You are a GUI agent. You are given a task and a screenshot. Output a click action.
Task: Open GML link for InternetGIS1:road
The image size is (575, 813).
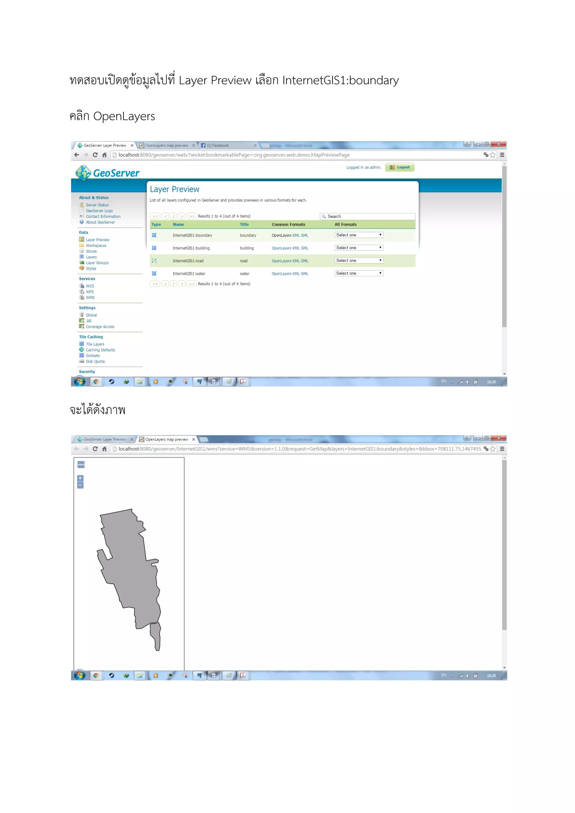point(305,261)
